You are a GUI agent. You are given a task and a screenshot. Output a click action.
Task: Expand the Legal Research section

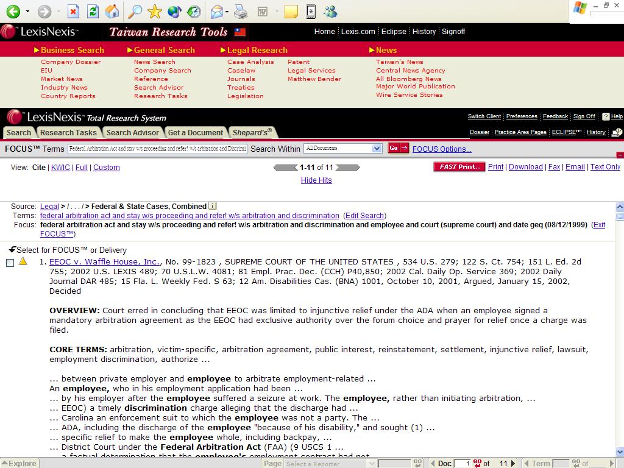coord(253,50)
